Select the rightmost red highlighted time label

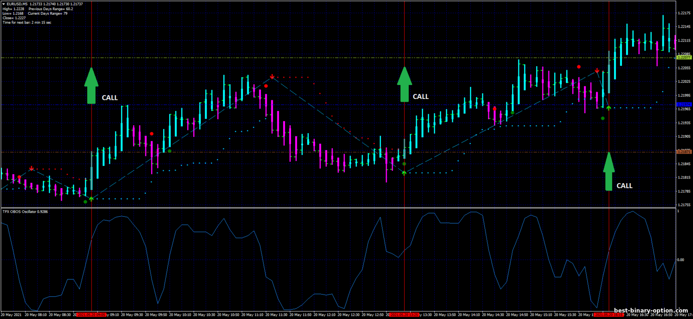click(x=609, y=314)
